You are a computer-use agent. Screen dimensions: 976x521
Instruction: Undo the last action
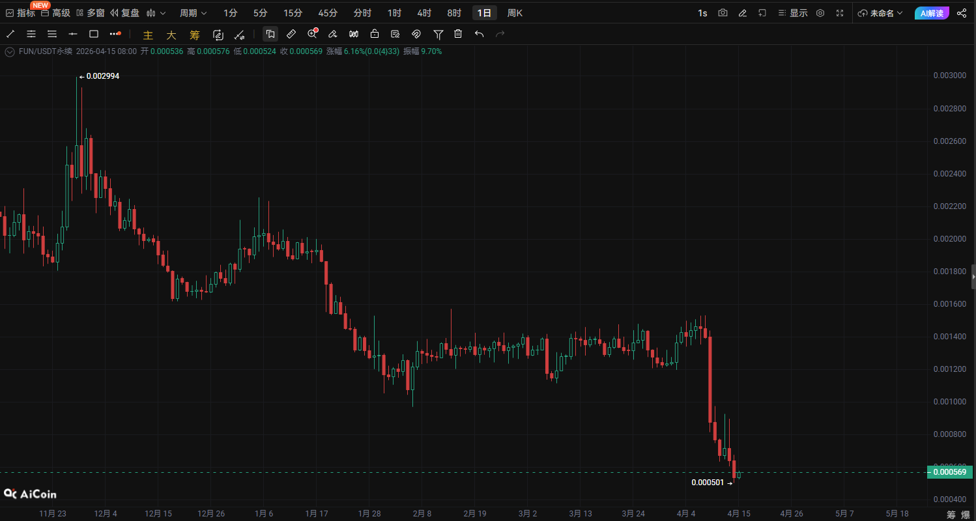point(480,34)
